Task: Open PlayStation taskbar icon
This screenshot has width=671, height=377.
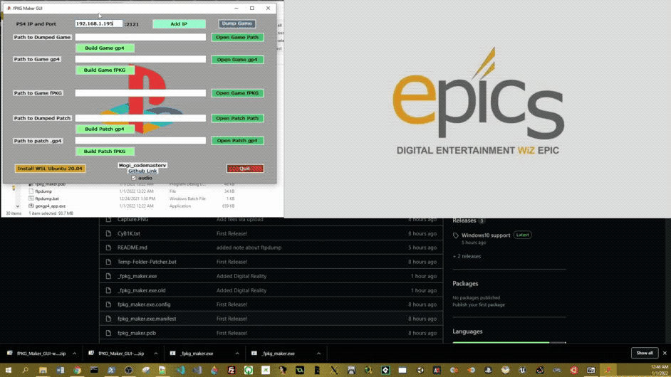Action: [488, 370]
